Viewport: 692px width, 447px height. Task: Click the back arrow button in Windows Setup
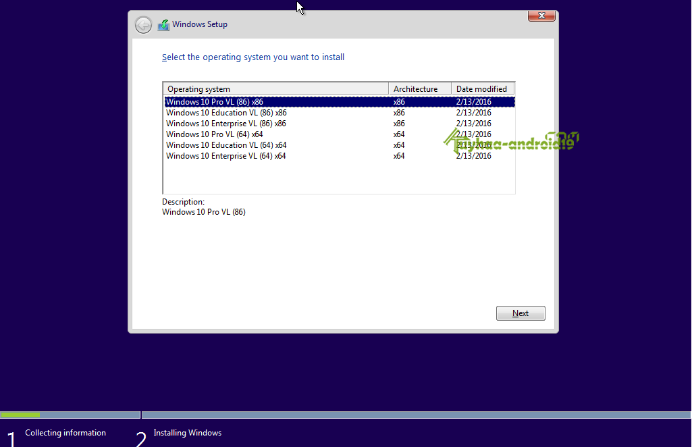tap(143, 25)
